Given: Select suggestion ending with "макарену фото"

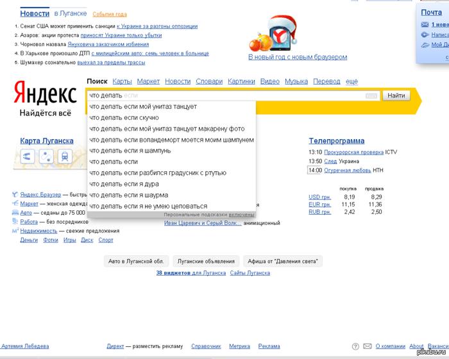Looking at the screenshot, I should [x=171, y=129].
